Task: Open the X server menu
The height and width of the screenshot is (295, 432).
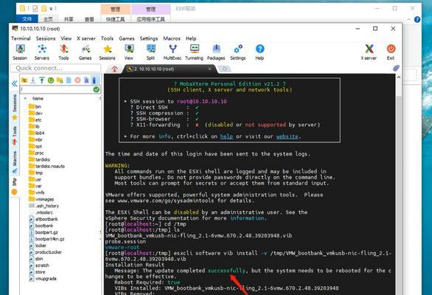Action: (x=86, y=38)
